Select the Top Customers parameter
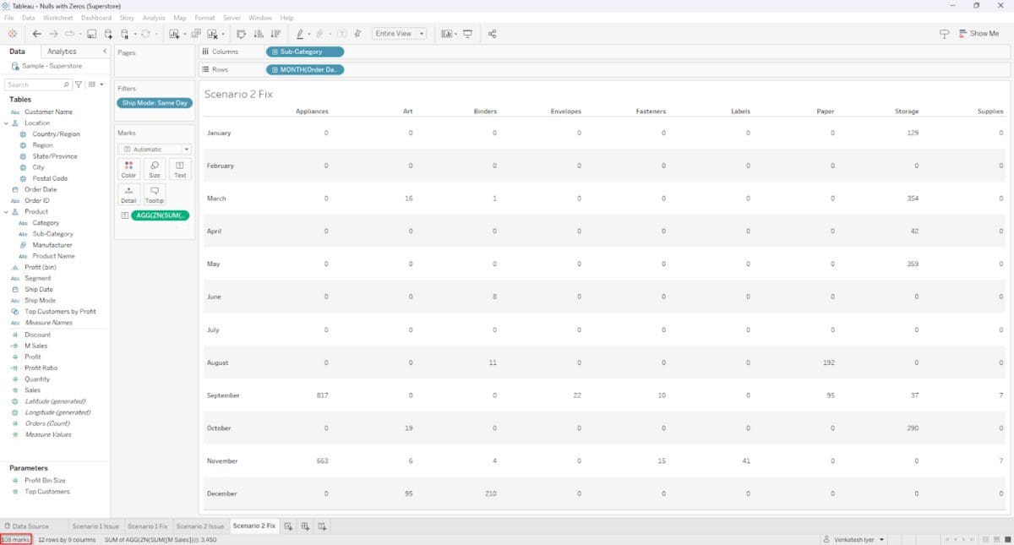 pos(47,491)
